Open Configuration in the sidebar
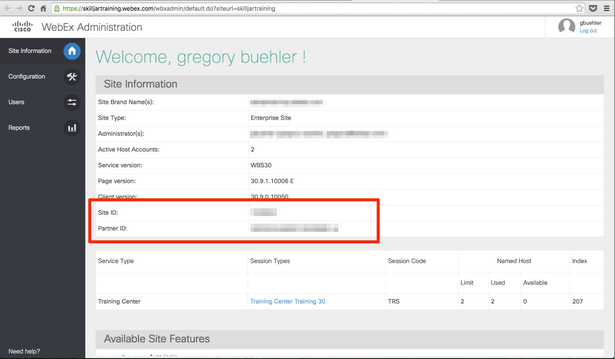 click(26, 76)
